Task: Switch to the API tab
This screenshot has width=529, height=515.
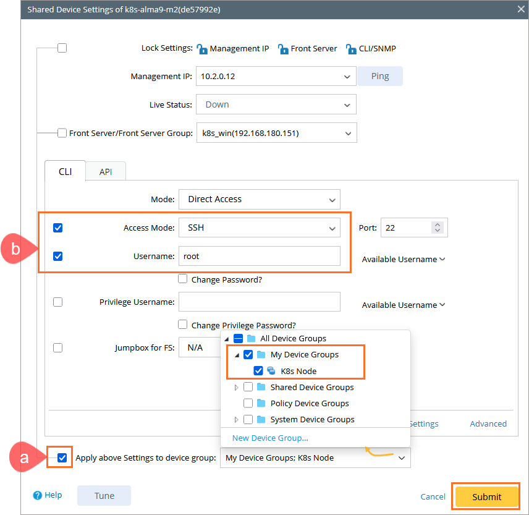Action: coord(106,172)
